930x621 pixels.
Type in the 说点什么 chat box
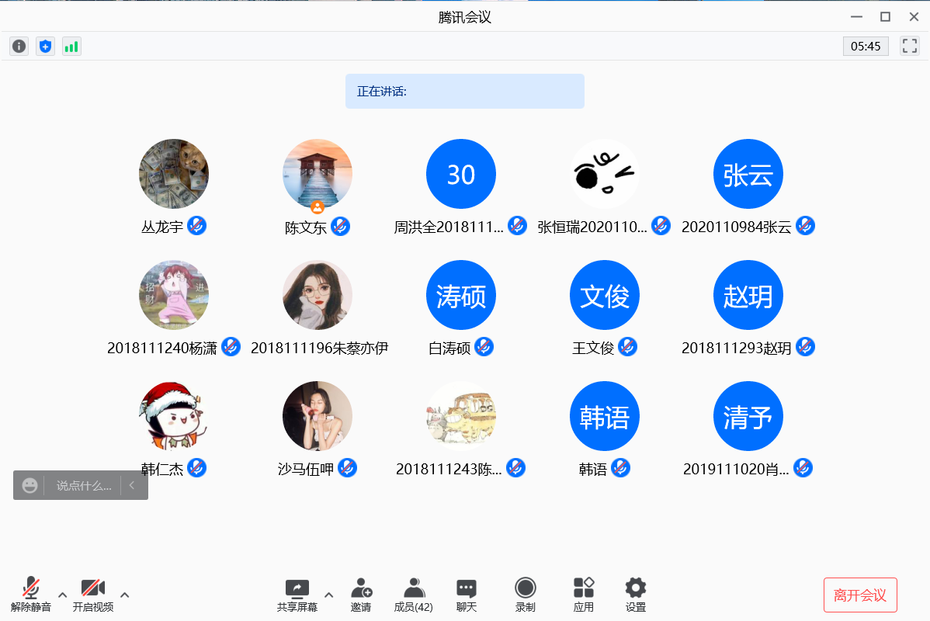tap(84, 486)
